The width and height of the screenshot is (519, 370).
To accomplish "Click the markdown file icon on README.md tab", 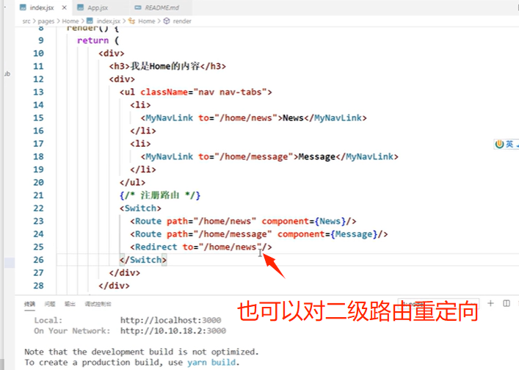I will point(138,7).
